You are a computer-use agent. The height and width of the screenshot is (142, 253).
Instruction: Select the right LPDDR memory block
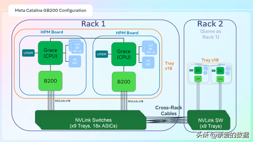(x=102, y=54)
